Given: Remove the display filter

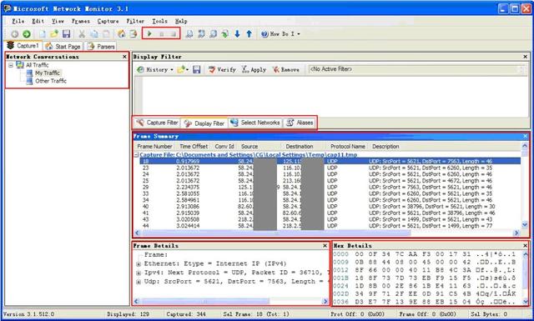Looking at the screenshot, I should [x=285, y=69].
